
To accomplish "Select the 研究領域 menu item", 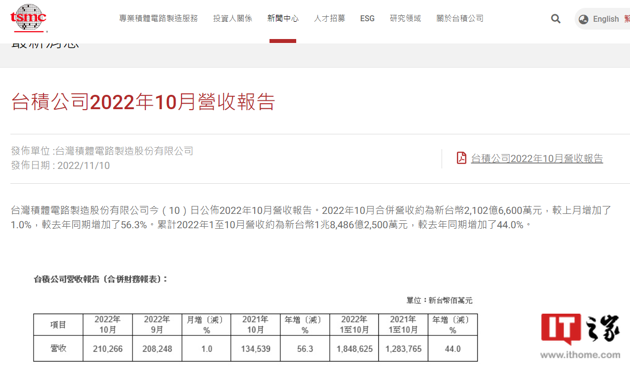I will pos(405,19).
